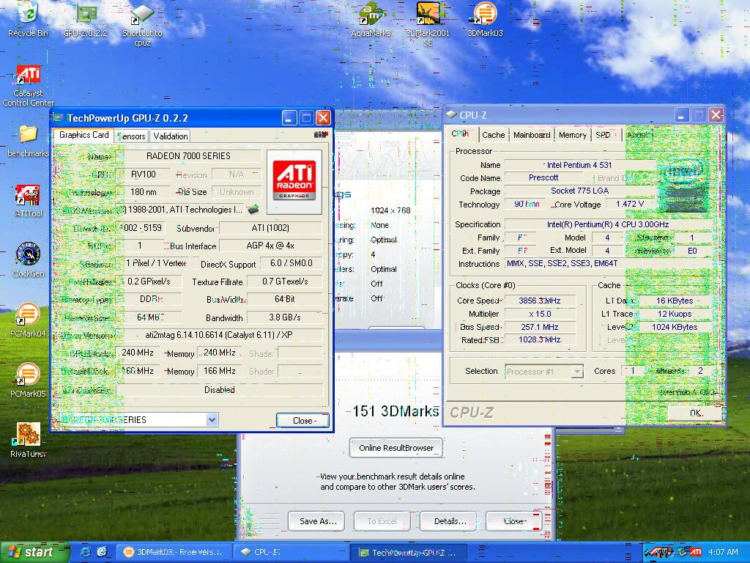This screenshot has width=750, height=563.
Task: Open the benchmarks folder
Action: click(x=29, y=141)
